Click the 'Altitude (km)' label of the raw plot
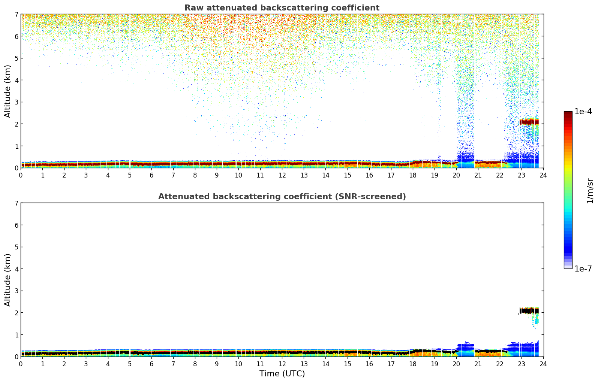 (x=8, y=91)
